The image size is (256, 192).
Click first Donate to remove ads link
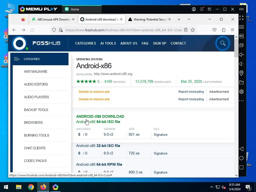[x=94, y=91]
